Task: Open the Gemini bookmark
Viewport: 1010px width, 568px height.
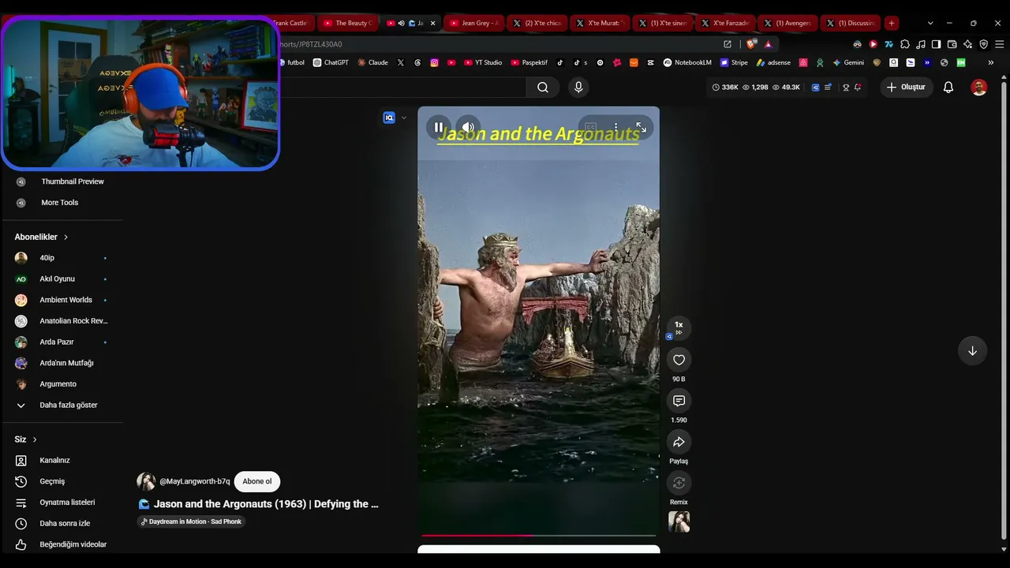Action: point(848,62)
